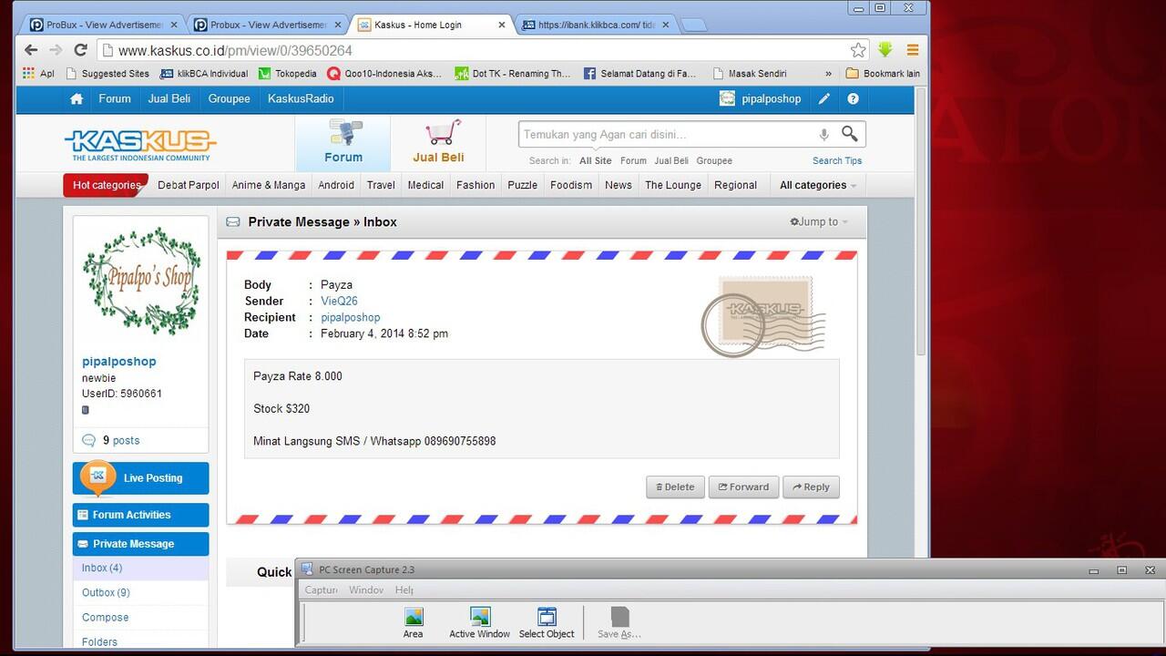This screenshot has width=1166, height=656.
Task: Open Forum Activities panel
Action: coord(141,515)
